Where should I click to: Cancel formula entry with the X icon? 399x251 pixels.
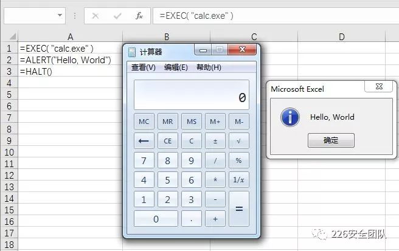coord(95,16)
